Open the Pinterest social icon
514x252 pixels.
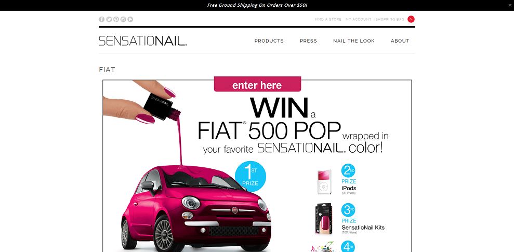(x=116, y=19)
